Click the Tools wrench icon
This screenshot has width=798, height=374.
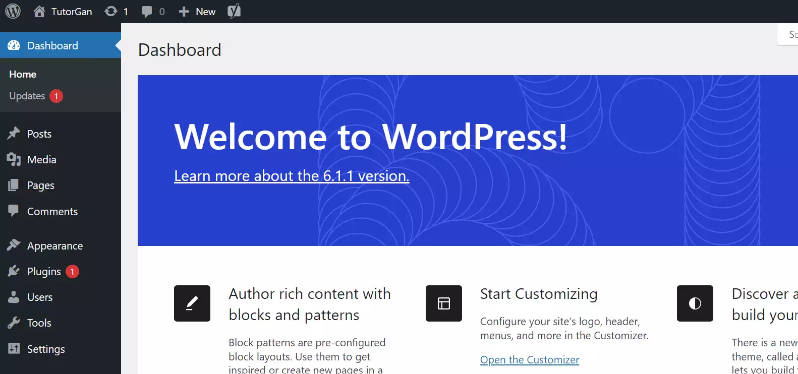[14, 323]
